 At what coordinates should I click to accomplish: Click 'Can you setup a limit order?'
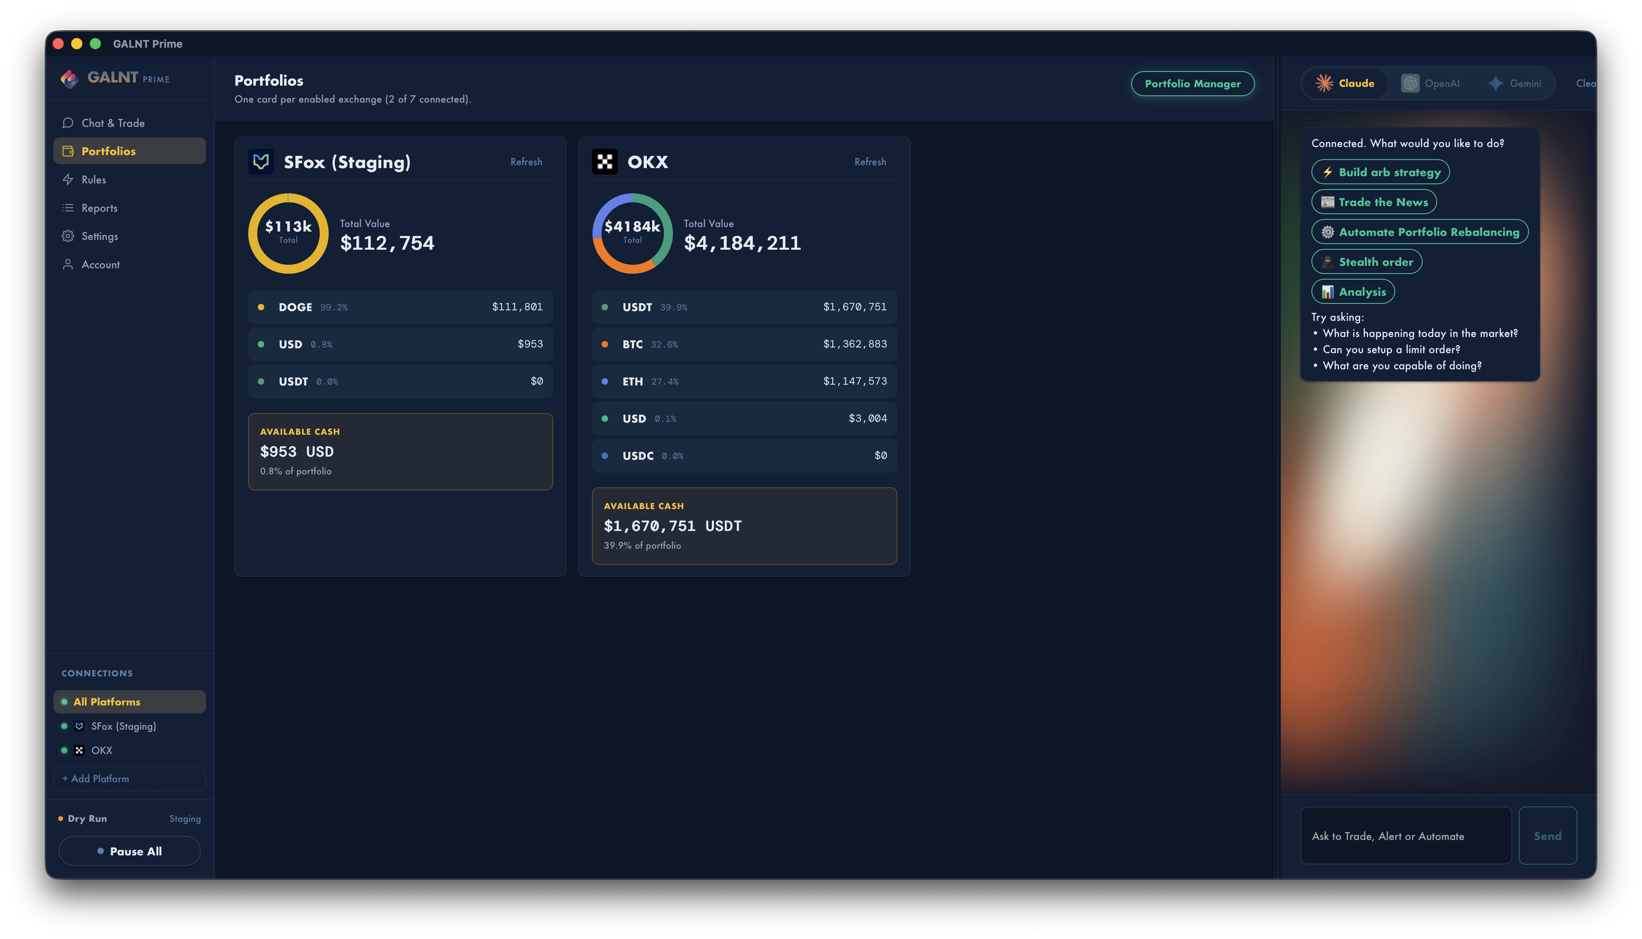[1391, 349]
